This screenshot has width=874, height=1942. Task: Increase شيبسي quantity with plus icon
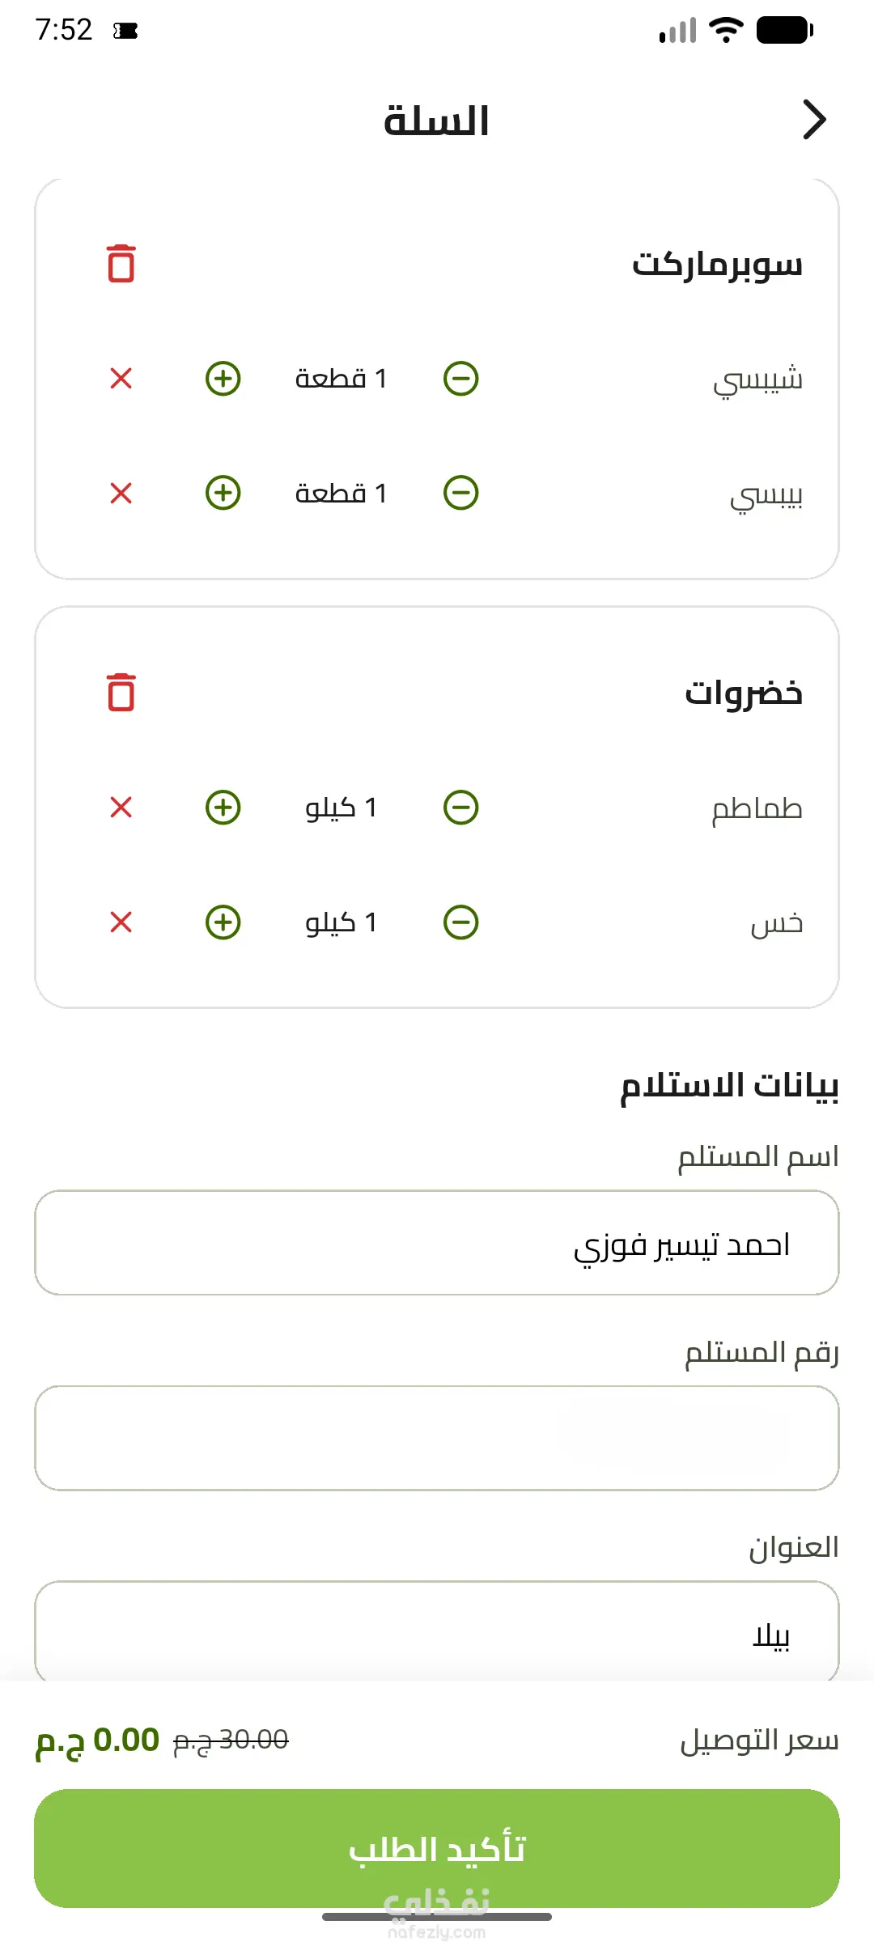coord(223,378)
